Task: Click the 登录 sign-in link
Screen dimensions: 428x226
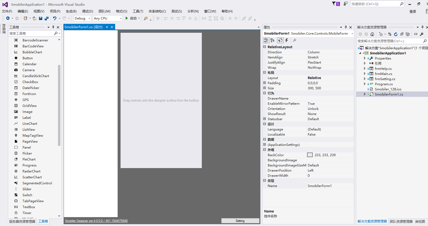Action: [x=413, y=11]
